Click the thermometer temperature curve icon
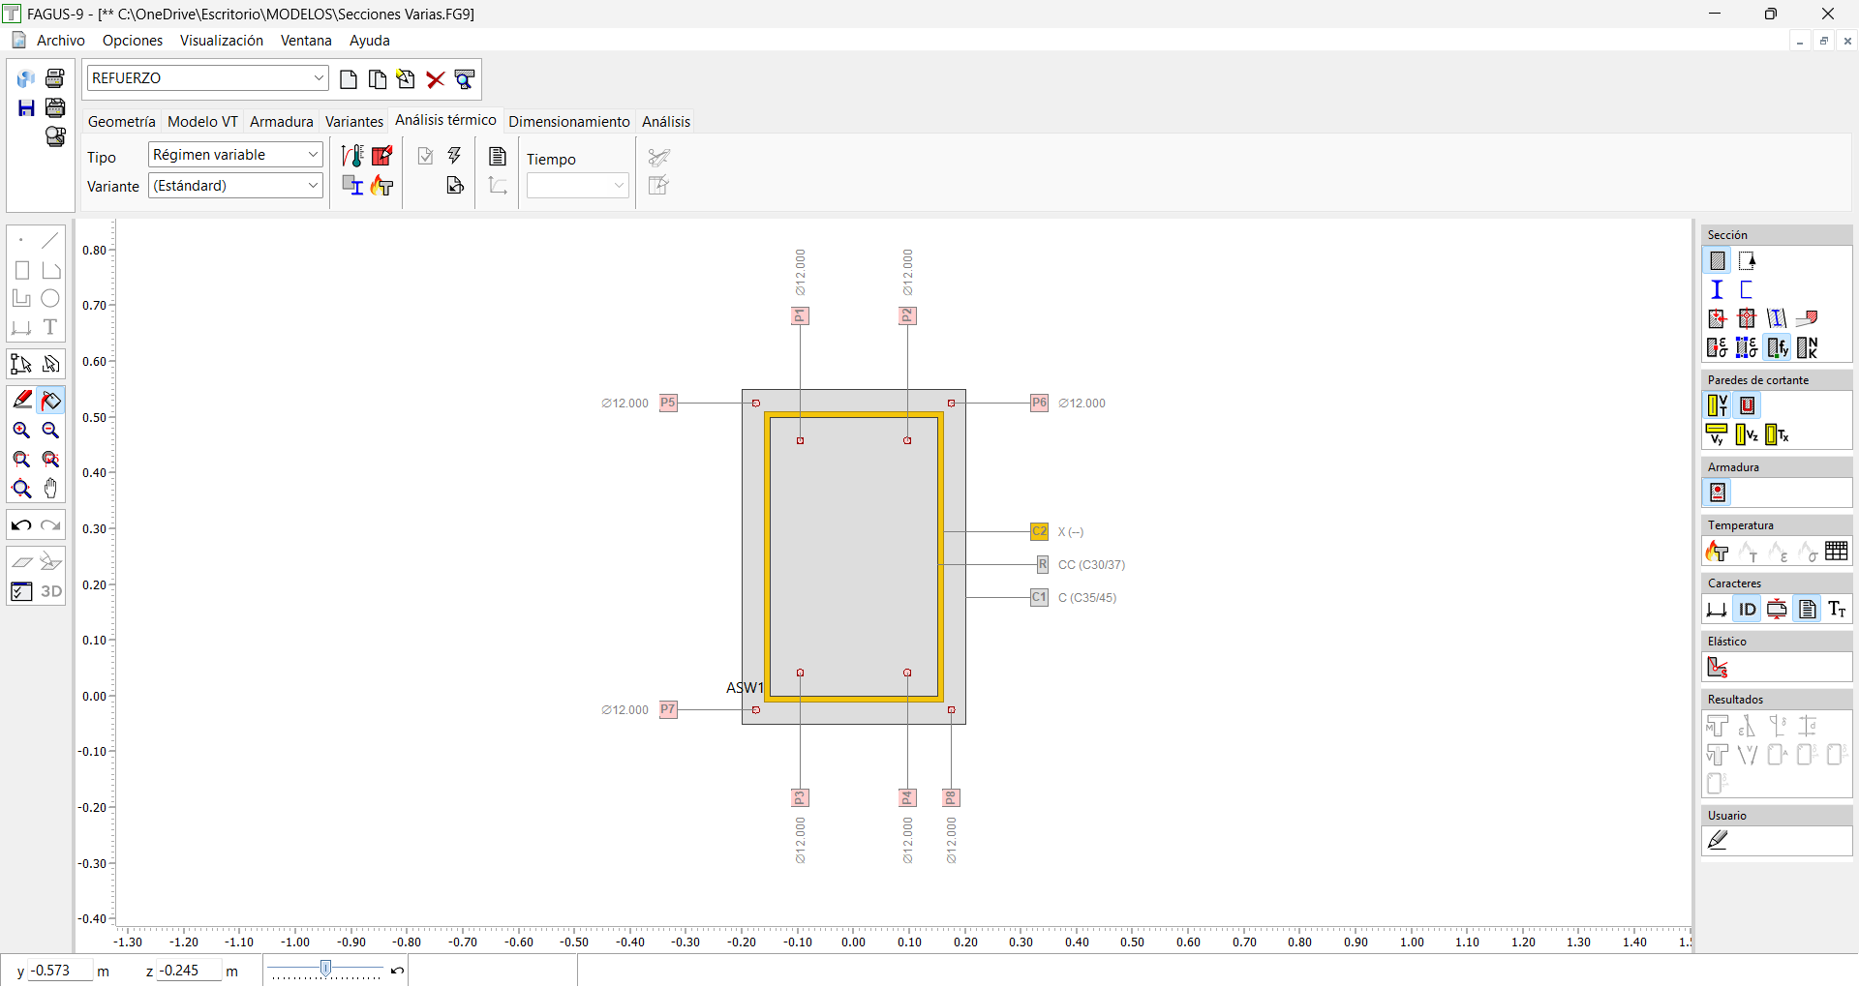This screenshot has width=1859, height=987. tap(352, 156)
